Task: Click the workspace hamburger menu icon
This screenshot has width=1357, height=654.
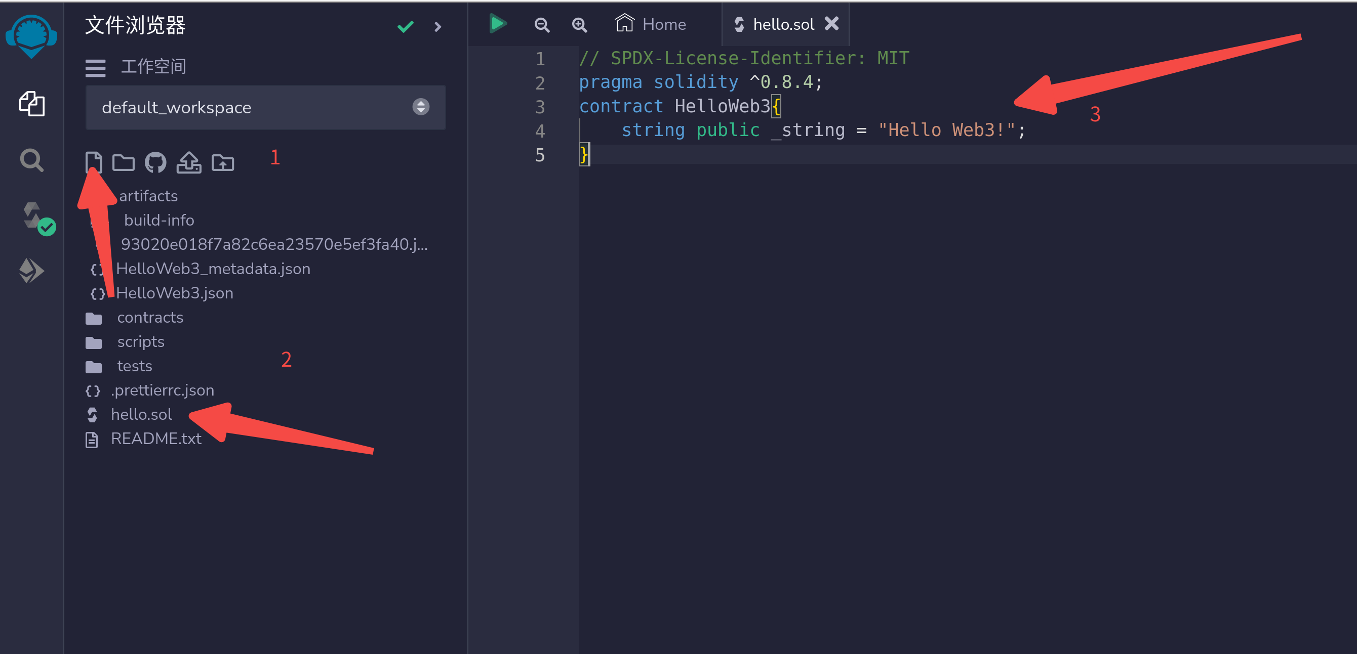Action: point(95,68)
